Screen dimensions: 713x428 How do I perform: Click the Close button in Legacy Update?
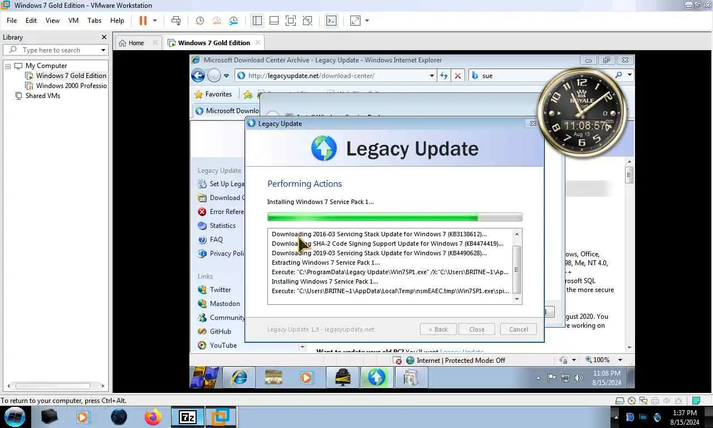pyautogui.click(x=477, y=329)
